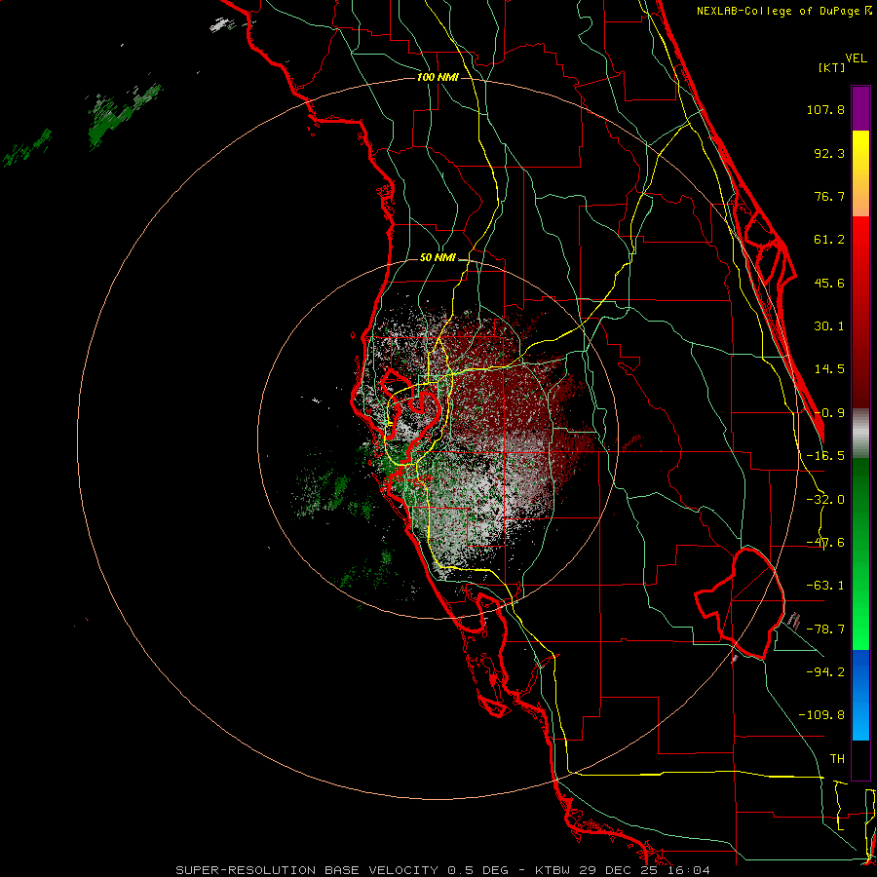Select the 92.3 scale value
Viewport: 877px width, 877px height.
pos(829,153)
